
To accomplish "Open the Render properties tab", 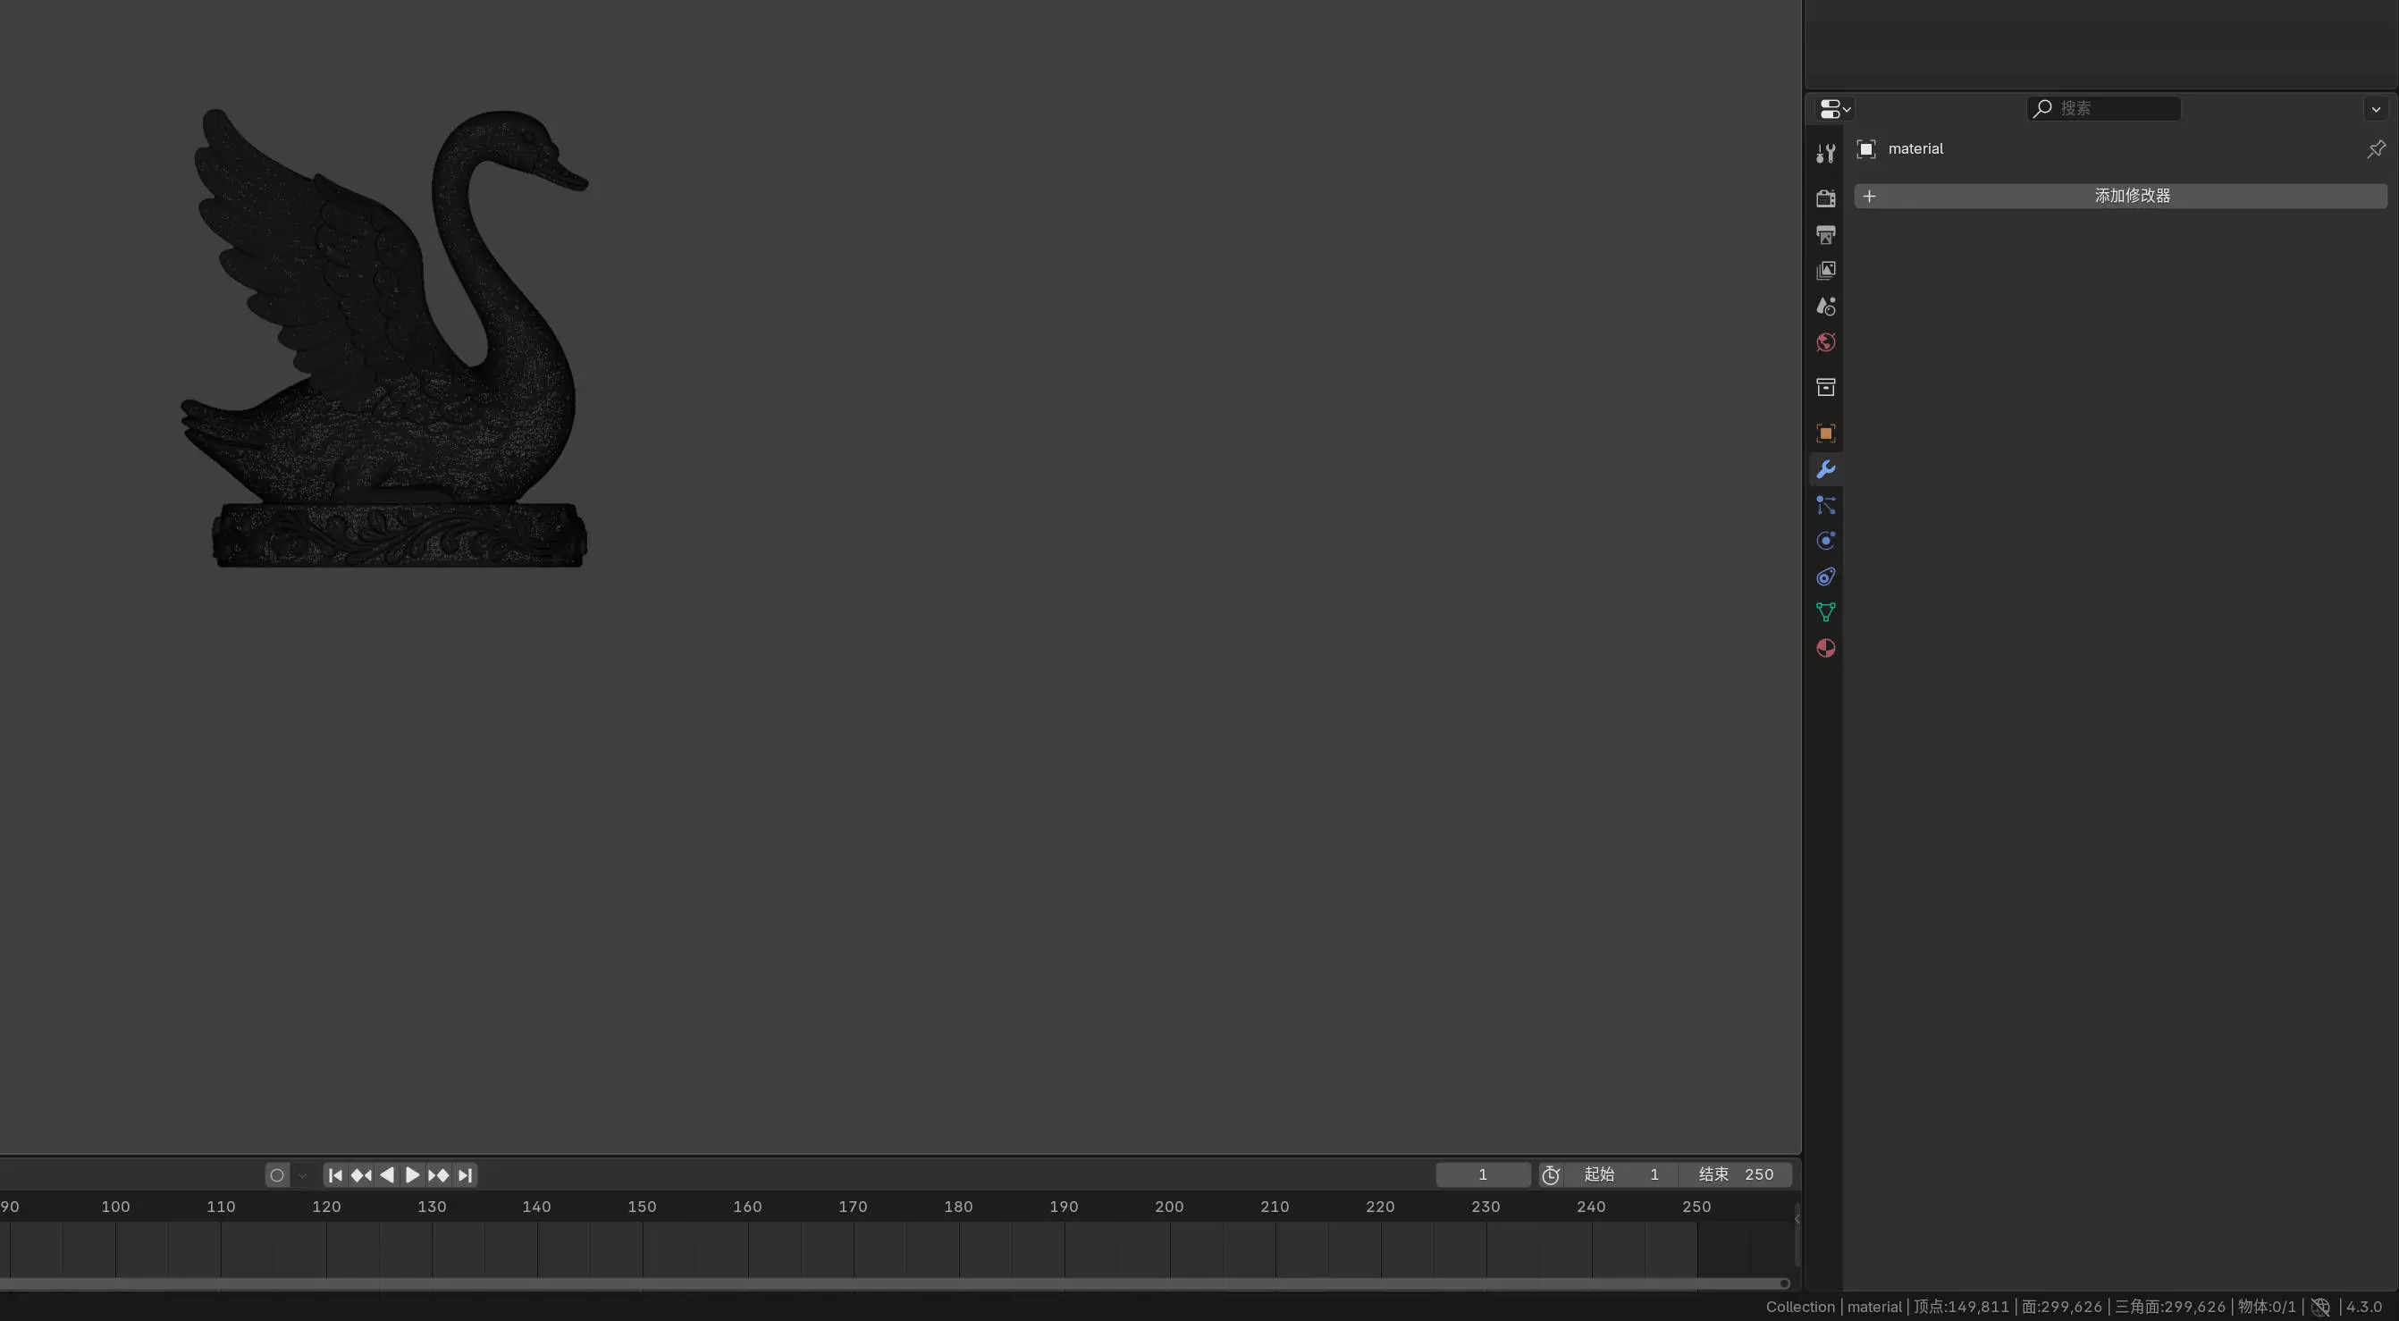I will tap(1825, 198).
